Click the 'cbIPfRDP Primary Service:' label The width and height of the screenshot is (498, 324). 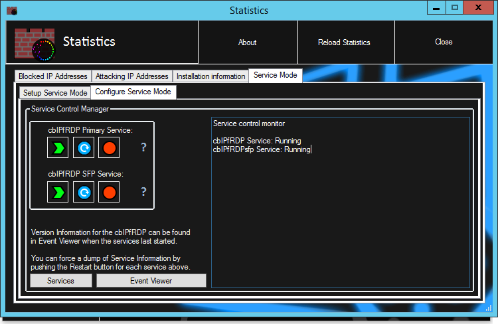click(90, 130)
